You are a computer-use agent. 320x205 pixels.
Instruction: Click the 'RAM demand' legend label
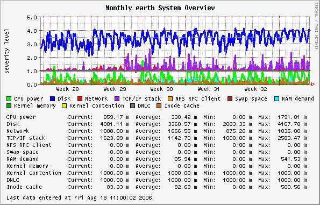[298, 99]
